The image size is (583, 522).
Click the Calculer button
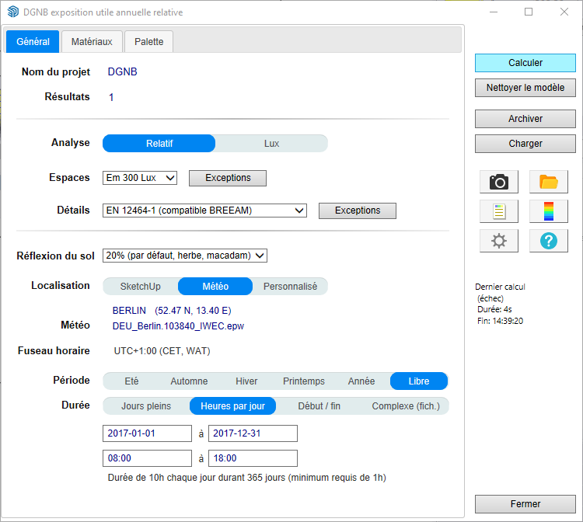(525, 63)
